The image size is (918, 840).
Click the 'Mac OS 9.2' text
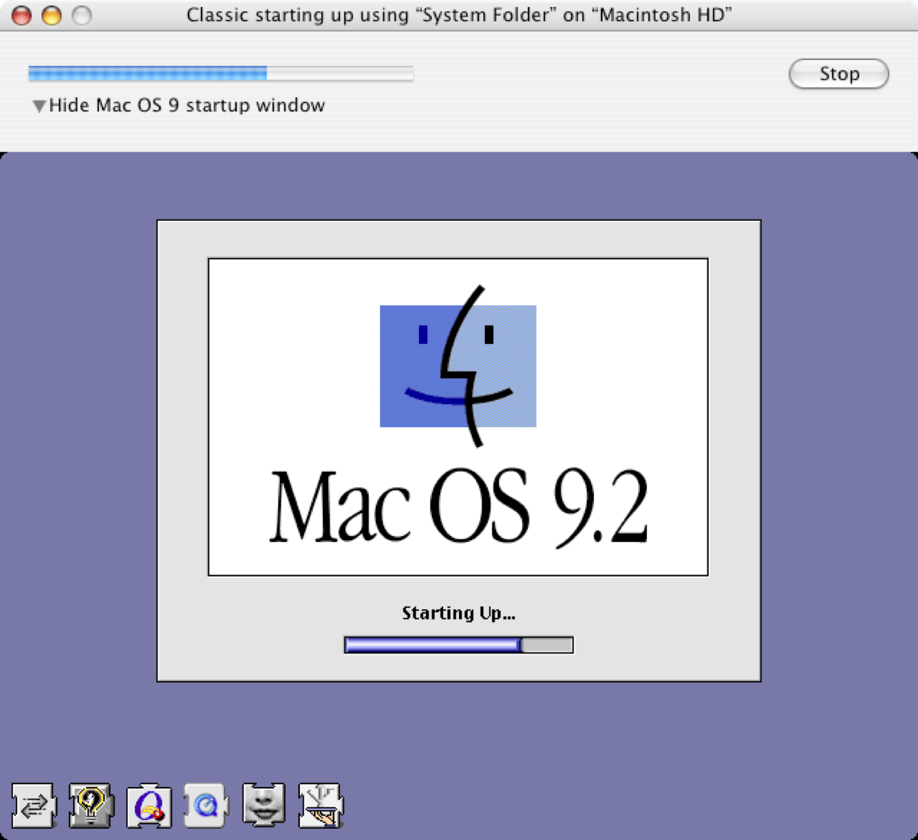[x=458, y=506]
